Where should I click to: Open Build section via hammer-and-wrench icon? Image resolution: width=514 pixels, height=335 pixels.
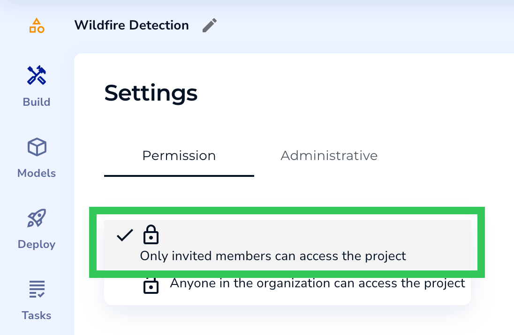click(x=37, y=75)
